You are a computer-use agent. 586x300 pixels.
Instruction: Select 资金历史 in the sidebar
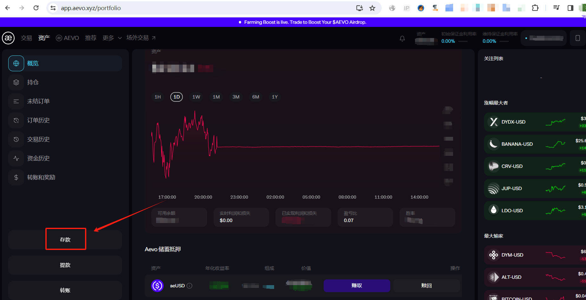click(x=65, y=158)
